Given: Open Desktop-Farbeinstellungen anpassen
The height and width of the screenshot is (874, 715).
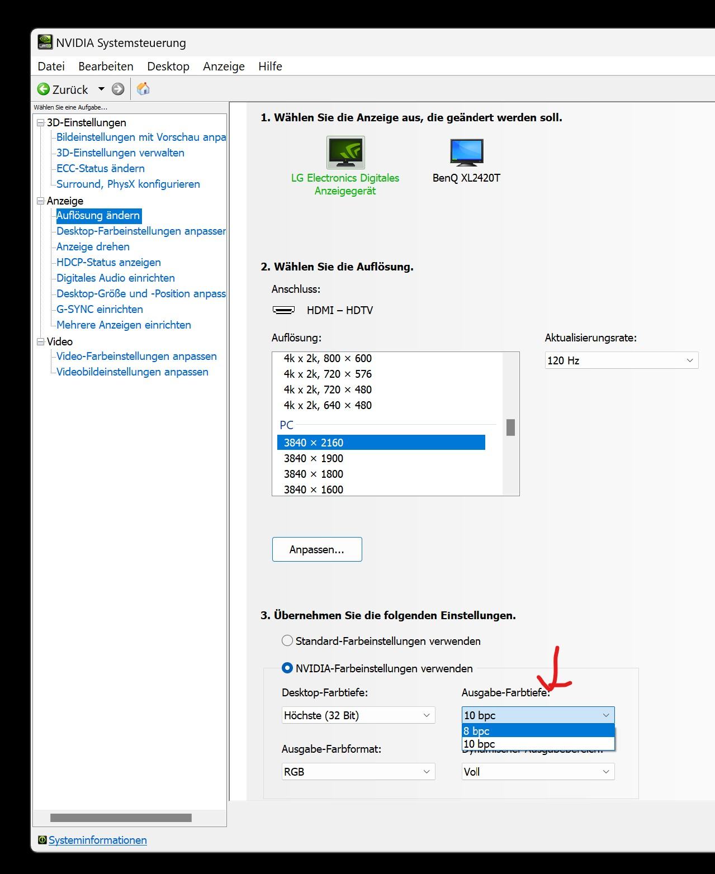Looking at the screenshot, I should click(141, 231).
